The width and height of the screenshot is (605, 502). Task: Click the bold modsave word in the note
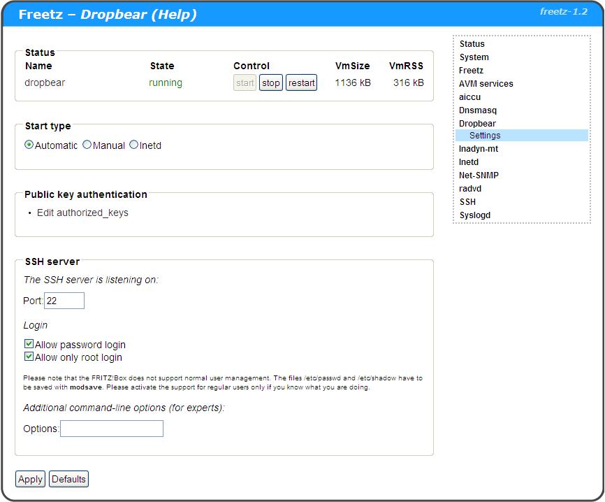tap(86, 387)
